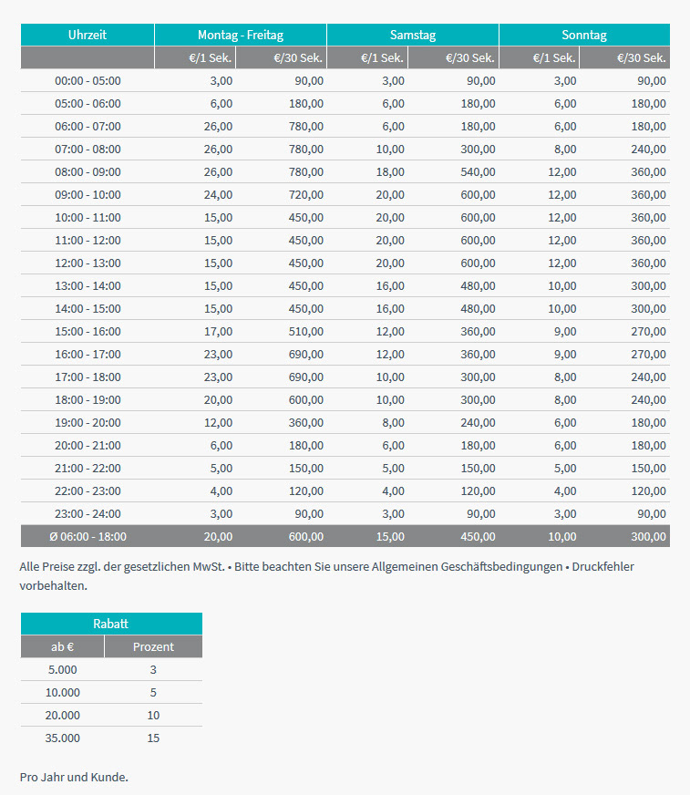Select the 15:00 - 16:00 time row
This screenshot has width=690, height=795.
point(345,332)
